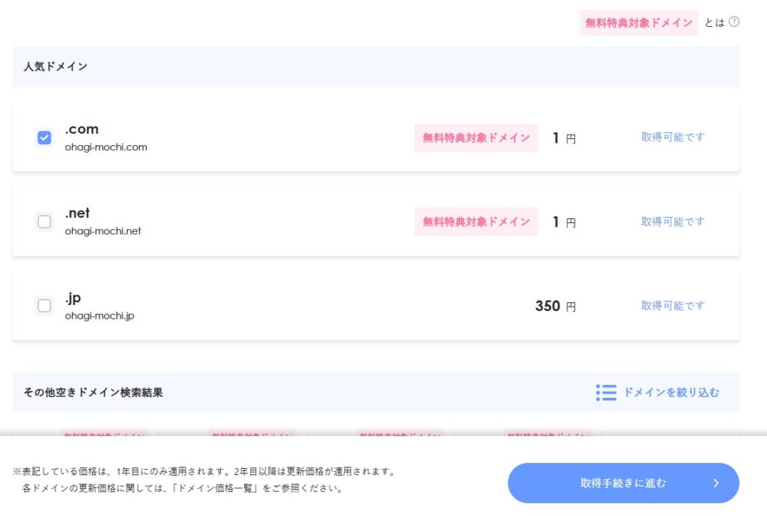767x516 pixels.
Task: Click the ohagi-mochi.net domain name
Action: (103, 231)
